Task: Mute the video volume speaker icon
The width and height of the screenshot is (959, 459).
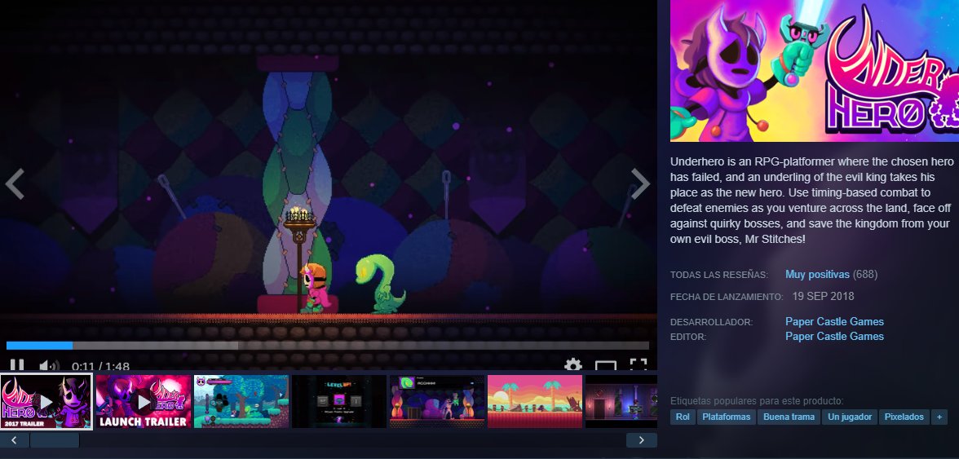Action: [x=49, y=366]
